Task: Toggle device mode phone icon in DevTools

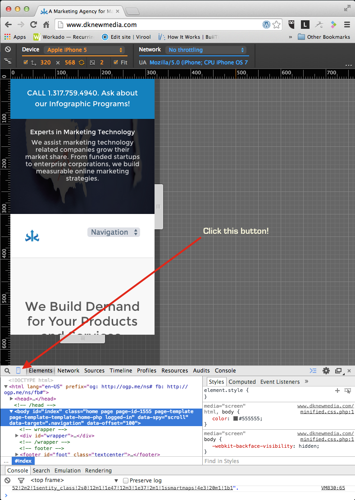Action: (18, 371)
